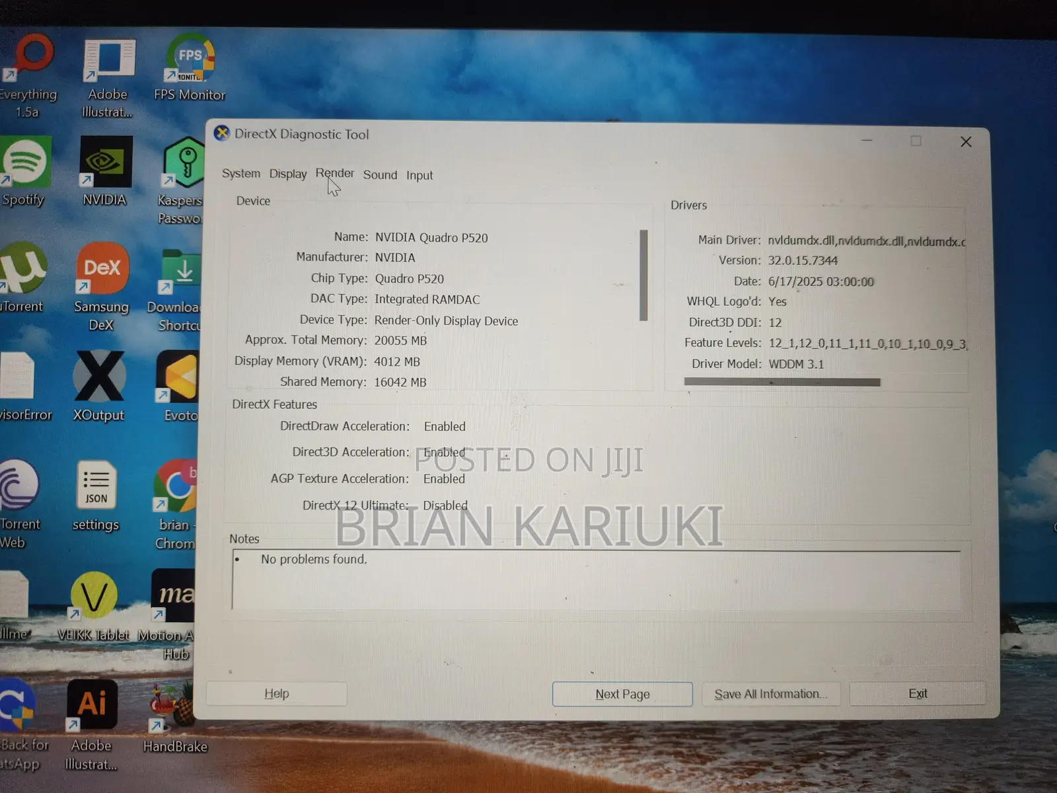
Task: Select the WHQL Logo'd value 'Yes'
Action: (778, 301)
